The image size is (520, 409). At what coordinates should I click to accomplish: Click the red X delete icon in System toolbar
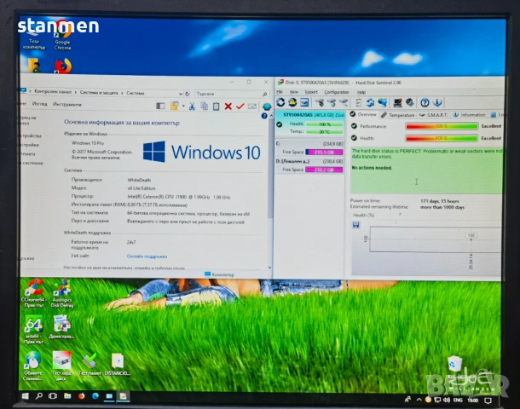pyautogui.click(x=228, y=106)
